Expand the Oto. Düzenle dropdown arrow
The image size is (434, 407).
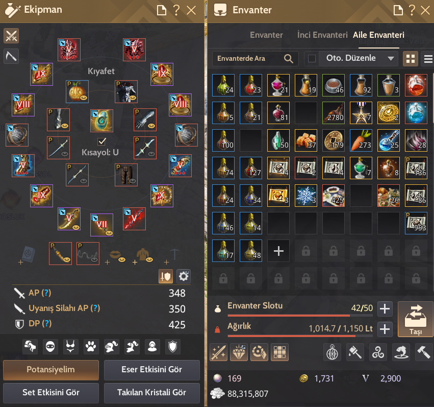click(x=391, y=58)
